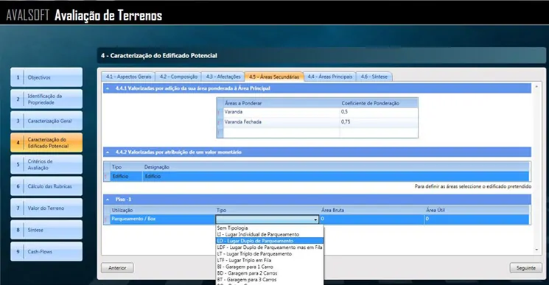Choose LI - Lugar Individual de Parqueamento

pos(270,234)
